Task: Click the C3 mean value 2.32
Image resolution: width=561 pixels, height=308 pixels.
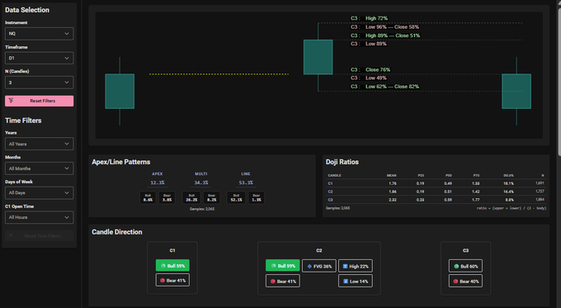Action: tap(393, 200)
